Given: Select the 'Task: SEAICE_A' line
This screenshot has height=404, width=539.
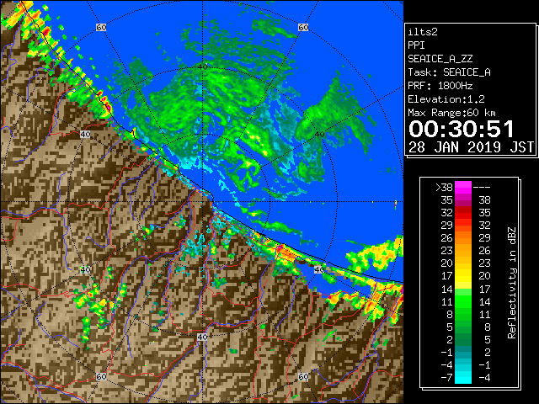Looking at the screenshot, I should [x=449, y=72].
